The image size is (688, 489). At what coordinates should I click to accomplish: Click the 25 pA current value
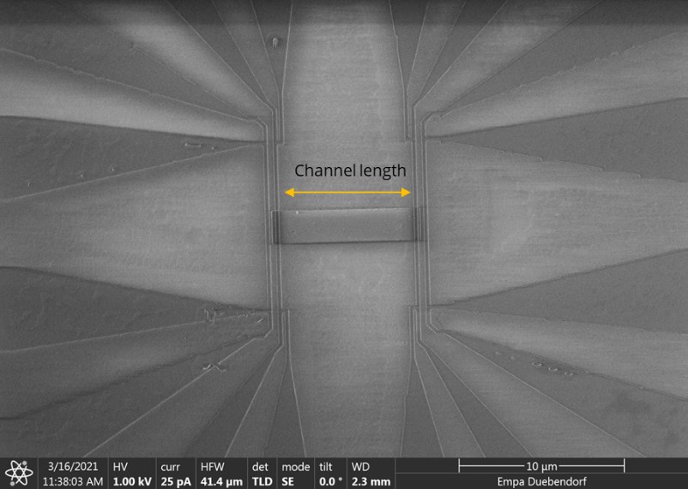pos(176,481)
